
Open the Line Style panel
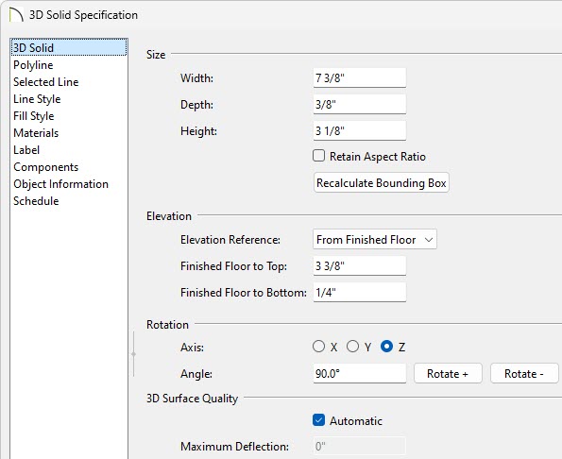[37, 99]
